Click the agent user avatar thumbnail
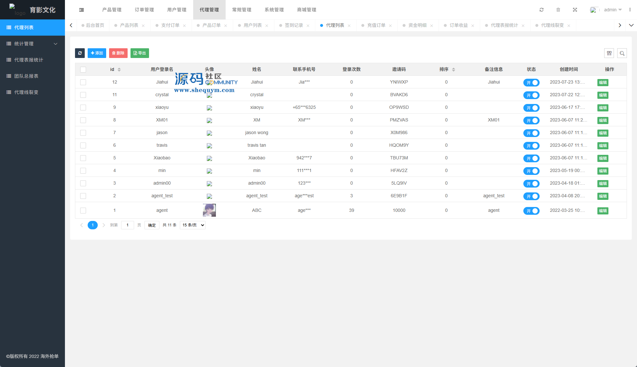Viewport: 637px width, 367px height. click(x=209, y=210)
